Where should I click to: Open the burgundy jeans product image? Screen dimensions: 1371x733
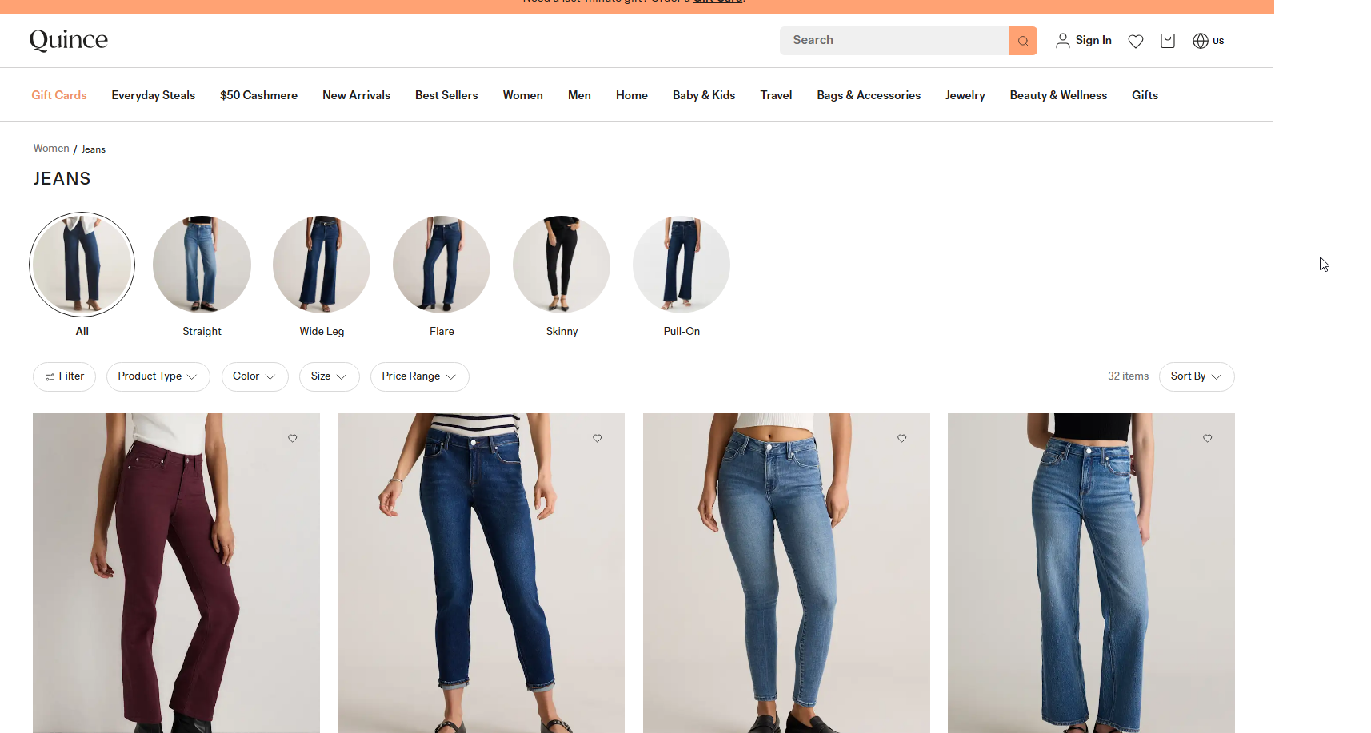(x=176, y=573)
